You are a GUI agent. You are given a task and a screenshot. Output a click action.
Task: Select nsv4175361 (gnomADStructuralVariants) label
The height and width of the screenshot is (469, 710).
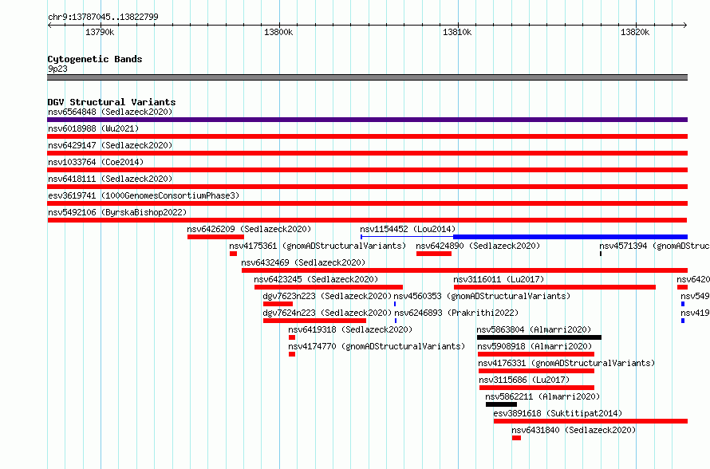318,246
